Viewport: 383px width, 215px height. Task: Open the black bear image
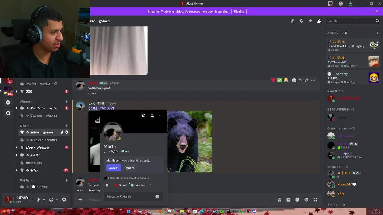pos(189,142)
